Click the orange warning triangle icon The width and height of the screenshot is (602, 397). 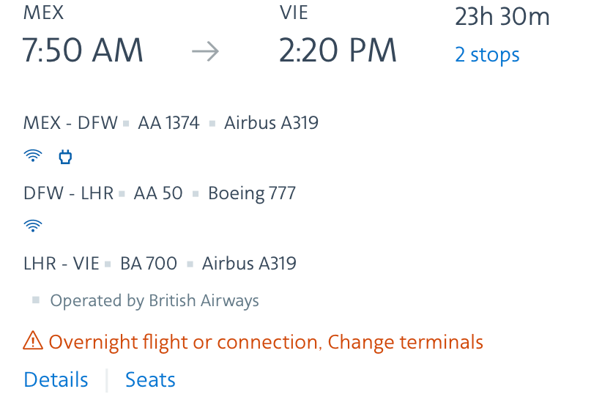tap(33, 341)
